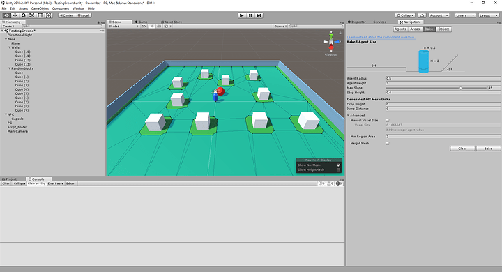The image size is (502, 272).
Task: Open the Gizmos dropdown
Action: click(280, 27)
